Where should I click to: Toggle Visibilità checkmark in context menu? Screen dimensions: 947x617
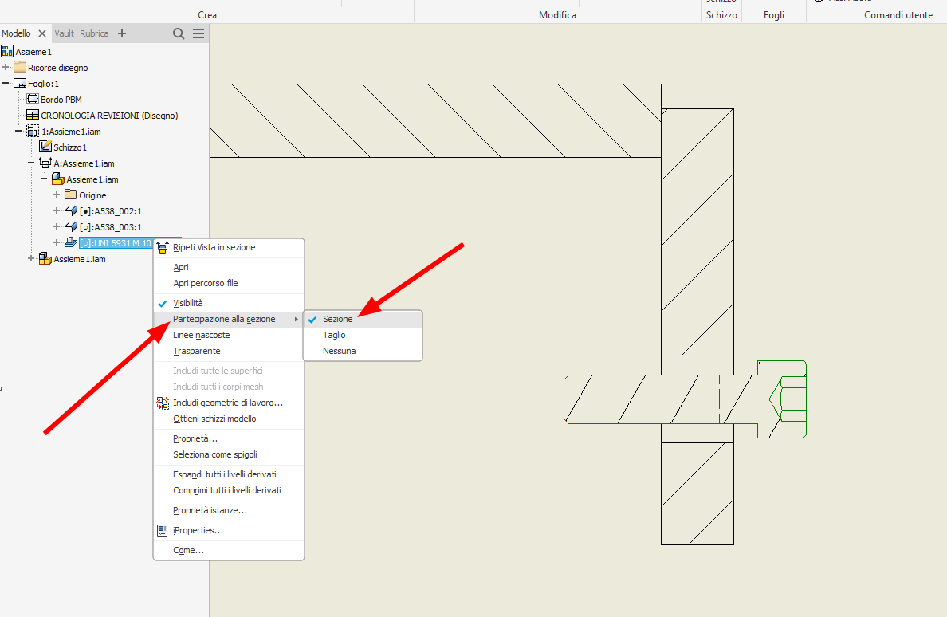163,303
